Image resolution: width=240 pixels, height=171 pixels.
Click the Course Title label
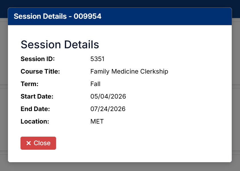tap(40, 71)
